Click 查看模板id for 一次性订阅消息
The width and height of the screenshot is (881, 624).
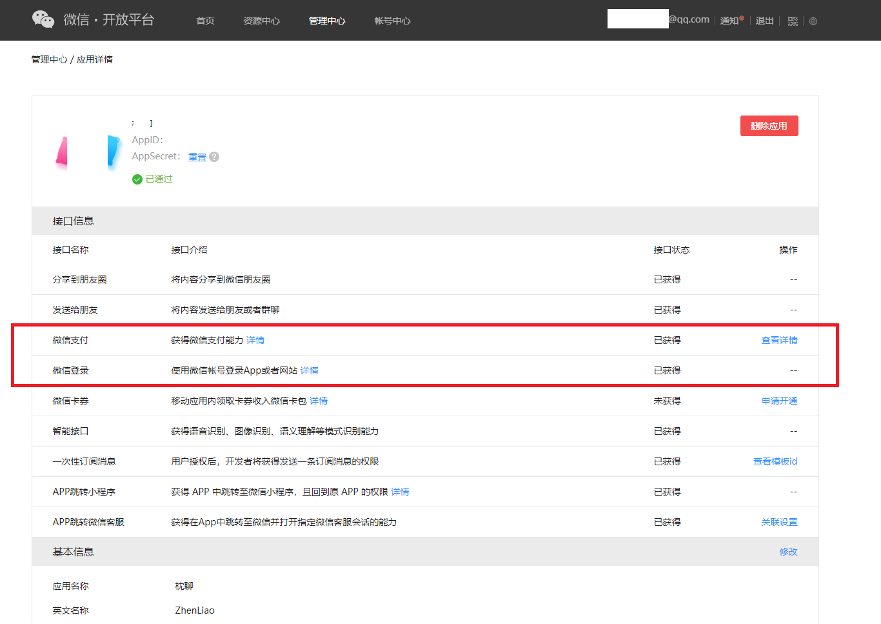[775, 461]
